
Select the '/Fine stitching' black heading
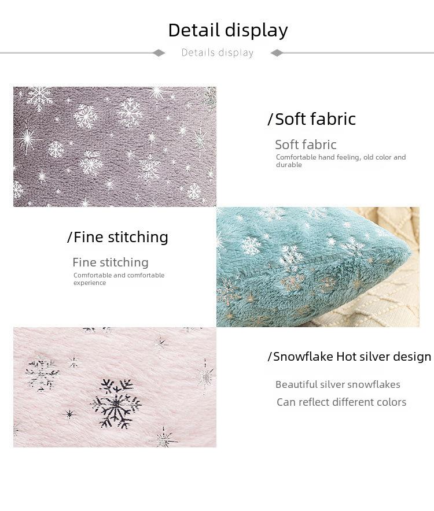[117, 237]
